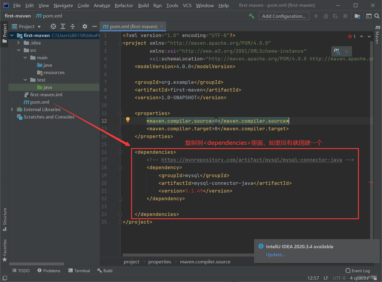Viewport: 382px width, 282px height.
Task: Open the VCS menu
Action: (x=187, y=5)
